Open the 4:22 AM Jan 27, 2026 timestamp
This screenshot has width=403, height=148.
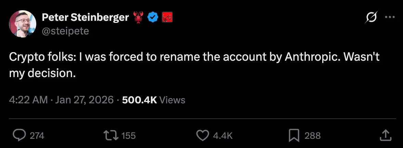click(62, 100)
